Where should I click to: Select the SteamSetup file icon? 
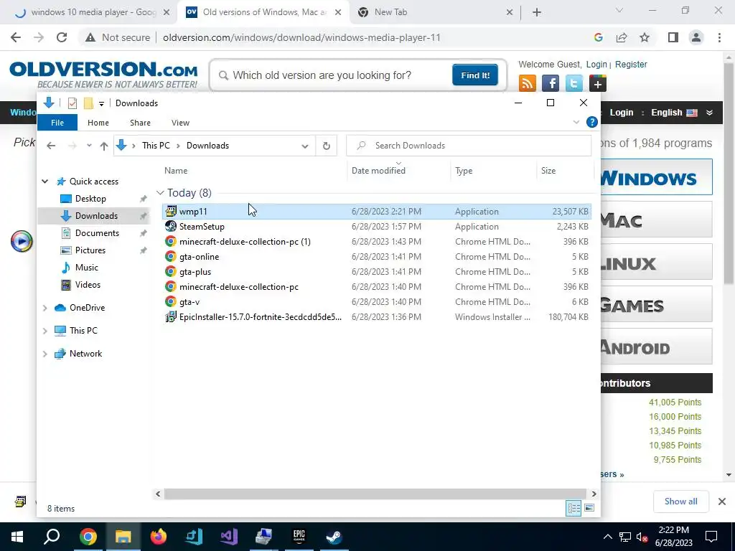[x=171, y=226]
